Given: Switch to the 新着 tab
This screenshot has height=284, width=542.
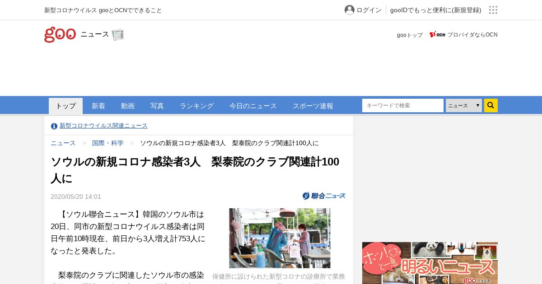Looking at the screenshot, I should click(x=98, y=106).
